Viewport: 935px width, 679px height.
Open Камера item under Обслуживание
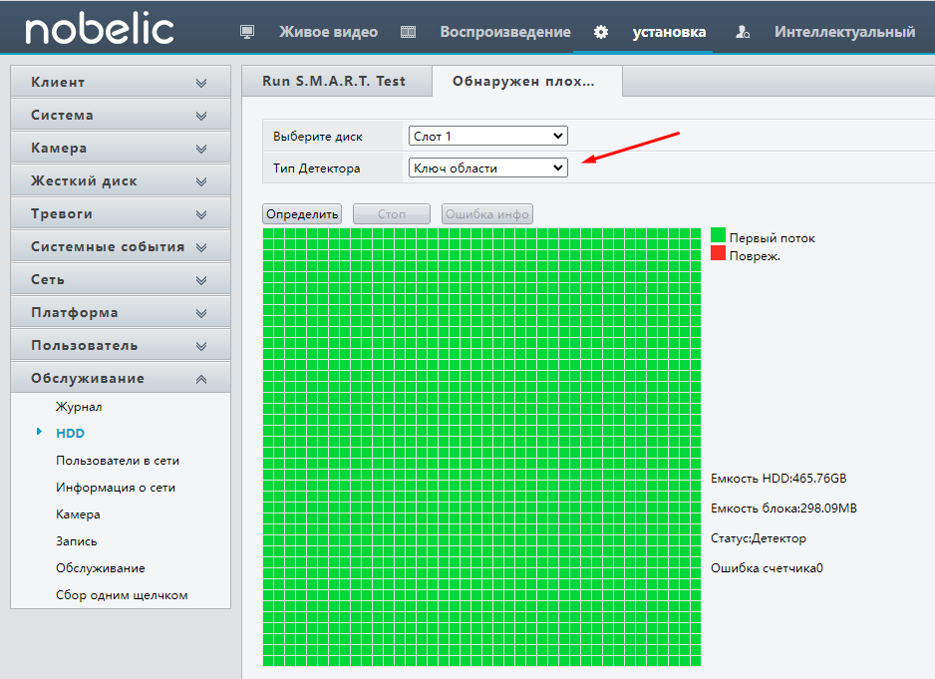pos(78,514)
